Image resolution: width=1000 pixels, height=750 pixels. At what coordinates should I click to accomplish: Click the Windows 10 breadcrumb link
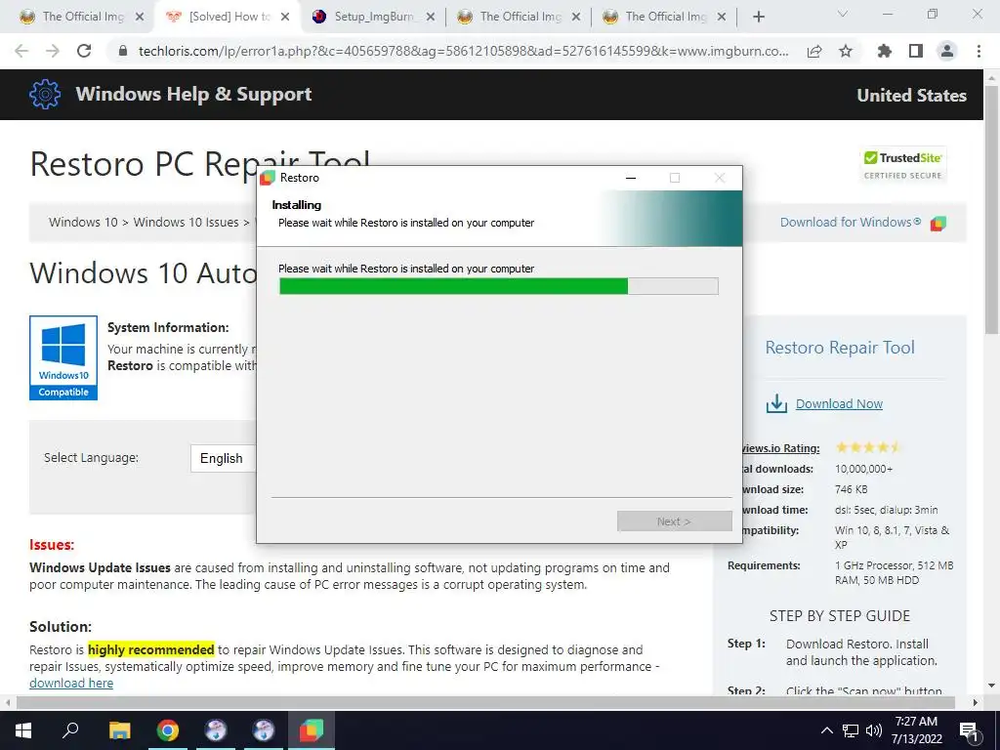(83, 222)
